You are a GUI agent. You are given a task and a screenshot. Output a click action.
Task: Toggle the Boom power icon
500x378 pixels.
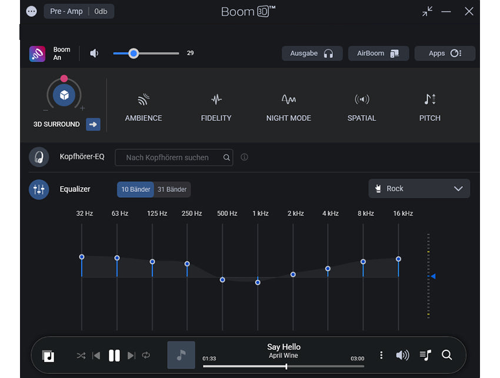[x=37, y=53]
